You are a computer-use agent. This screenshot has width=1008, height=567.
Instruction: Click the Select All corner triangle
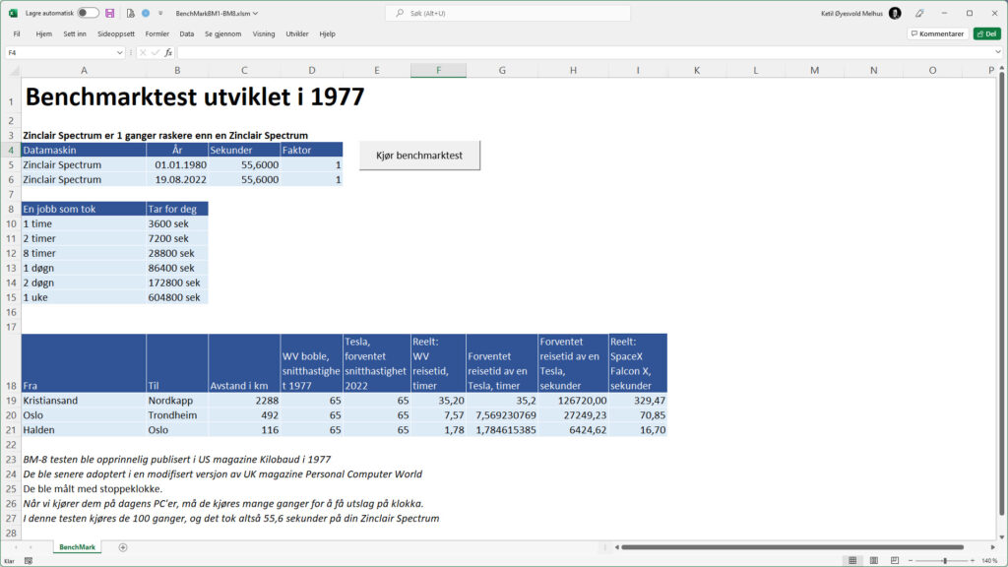(13, 70)
